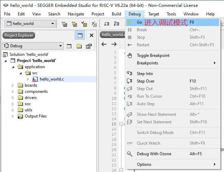Open the View menu
This screenshot has width=224, height=172.
pyautogui.click(x=36, y=14)
